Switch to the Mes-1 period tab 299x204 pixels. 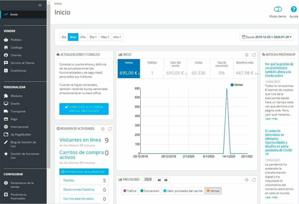[105, 37]
